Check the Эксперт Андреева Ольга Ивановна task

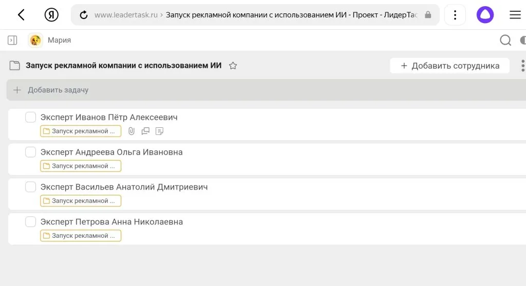click(x=30, y=152)
